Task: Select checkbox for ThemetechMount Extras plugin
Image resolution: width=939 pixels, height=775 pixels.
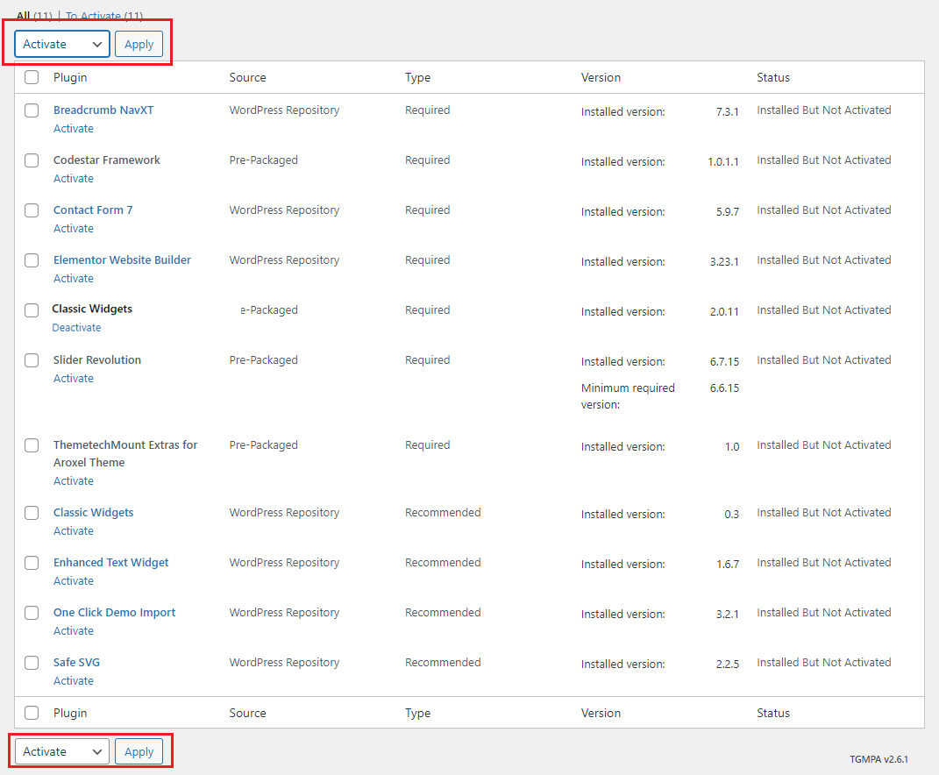Action: coord(32,445)
